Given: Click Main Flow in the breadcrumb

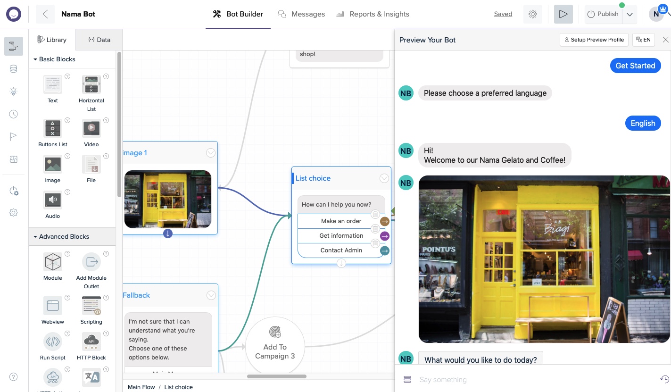Looking at the screenshot, I should point(141,387).
